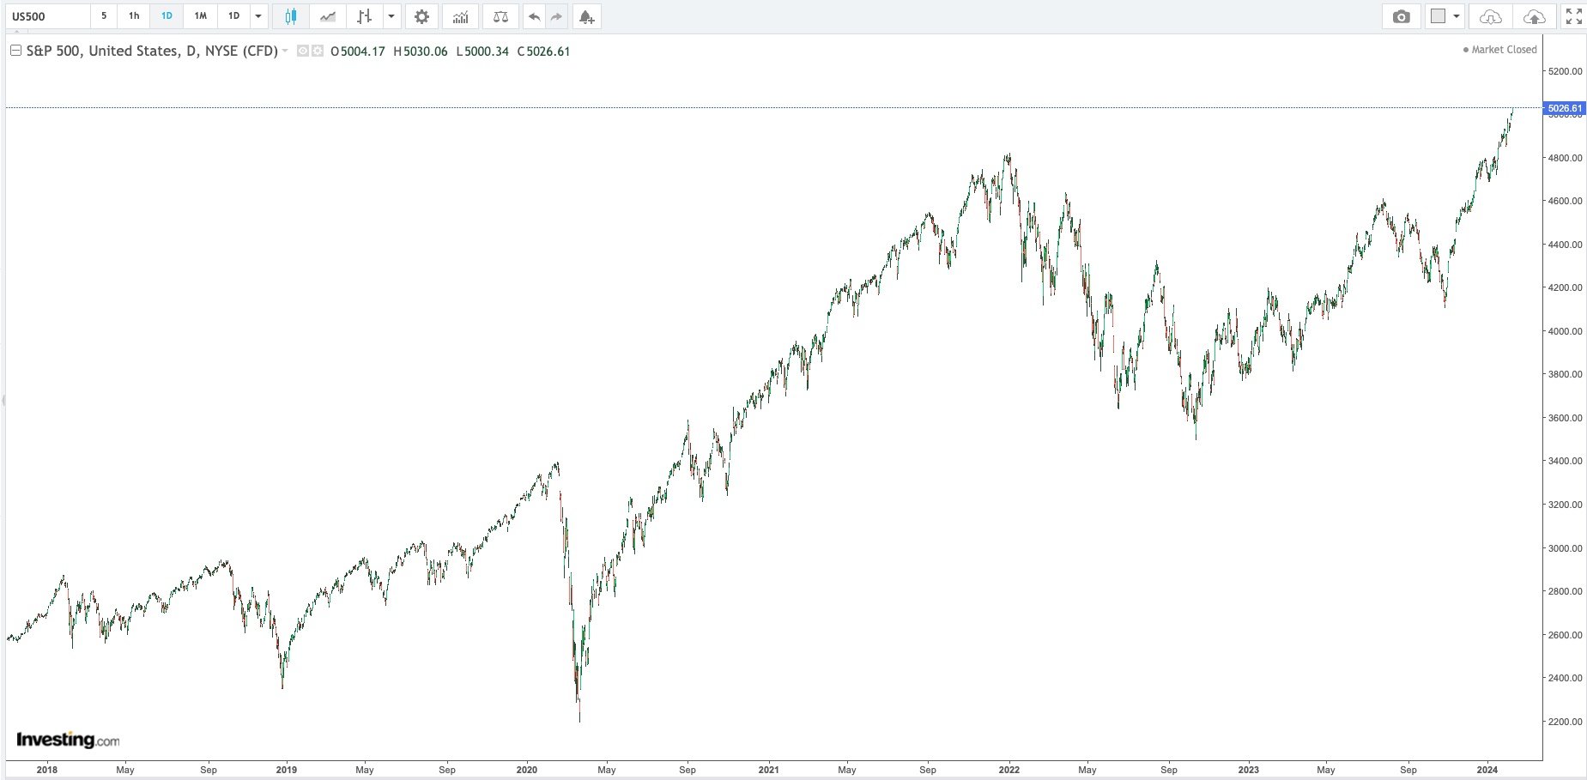Open the interval dropdown arrow
Viewport: 1587px width, 780px height.
click(258, 16)
